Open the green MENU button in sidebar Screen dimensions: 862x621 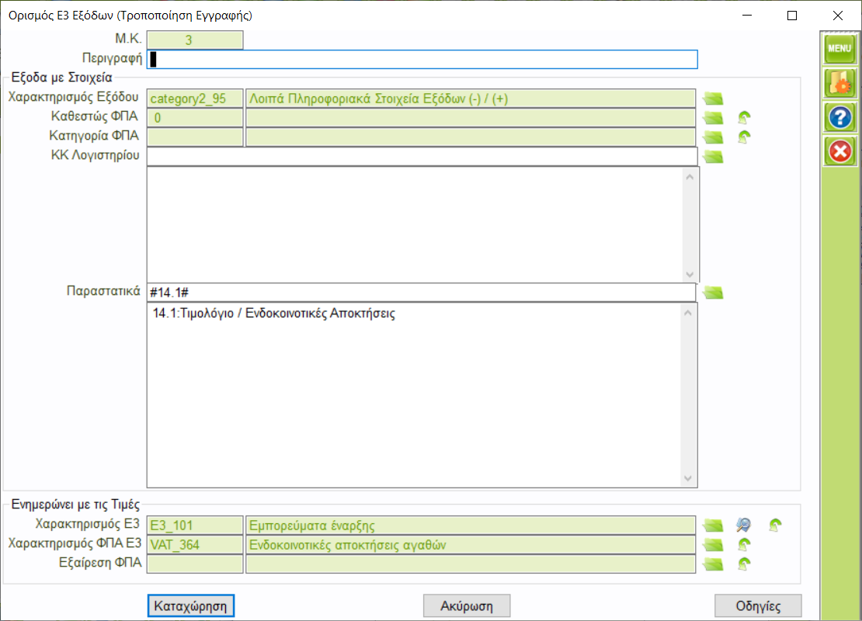click(x=839, y=48)
